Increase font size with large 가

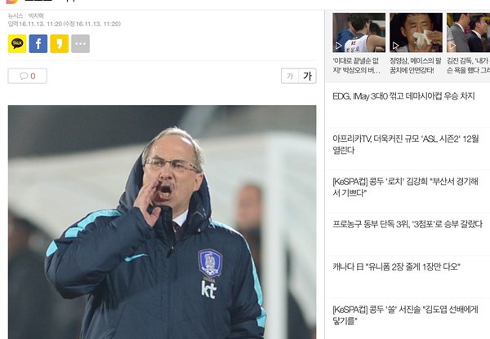pyautogui.click(x=308, y=76)
